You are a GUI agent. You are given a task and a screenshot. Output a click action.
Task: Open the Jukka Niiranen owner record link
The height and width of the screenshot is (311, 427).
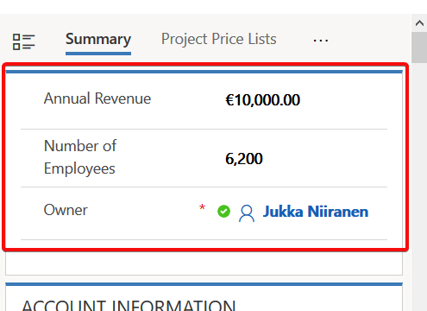point(316,212)
